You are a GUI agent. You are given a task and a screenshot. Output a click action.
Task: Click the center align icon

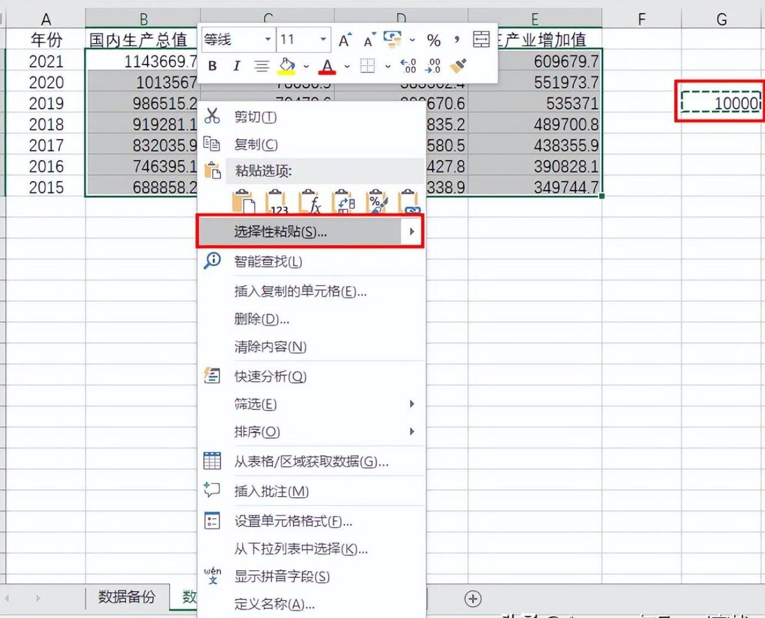(261, 66)
